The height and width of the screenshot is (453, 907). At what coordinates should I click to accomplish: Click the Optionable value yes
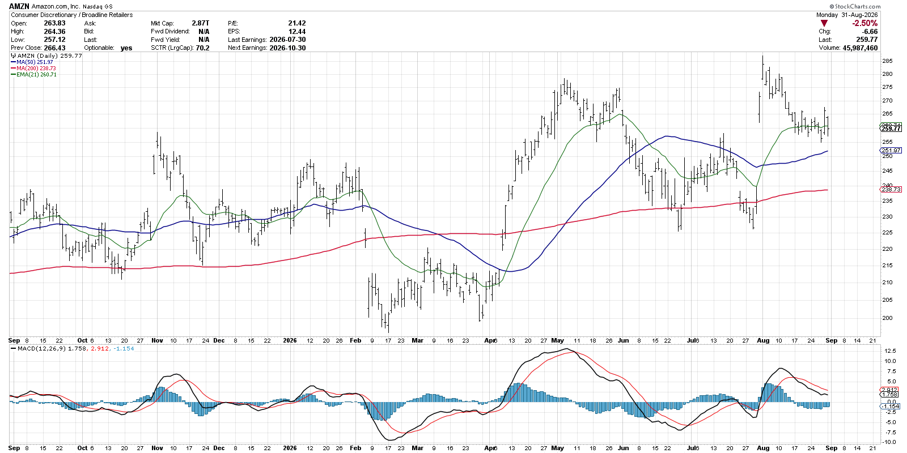click(126, 48)
